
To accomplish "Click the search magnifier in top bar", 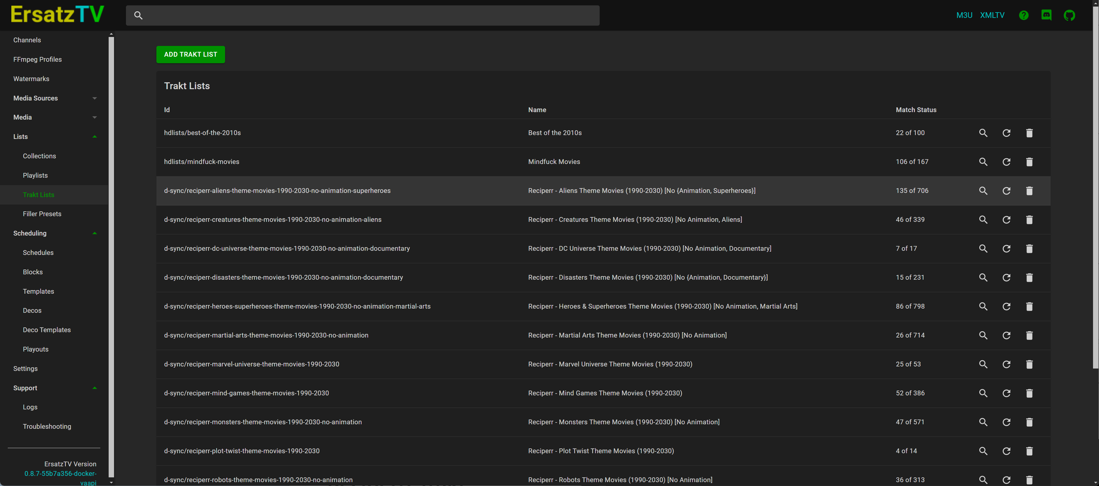I will click(138, 15).
